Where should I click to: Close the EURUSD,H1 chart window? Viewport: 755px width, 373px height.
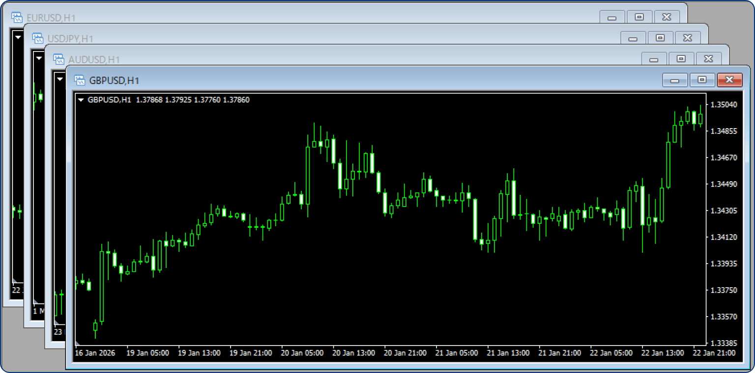click(x=667, y=17)
